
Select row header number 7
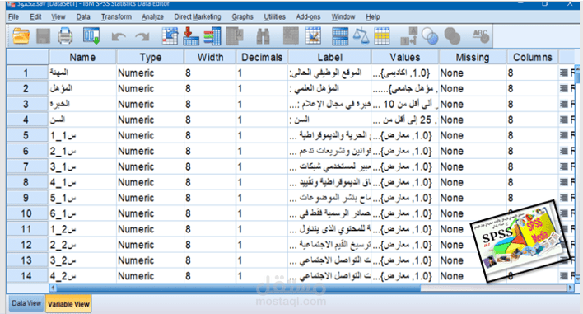pyautogui.click(x=27, y=166)
